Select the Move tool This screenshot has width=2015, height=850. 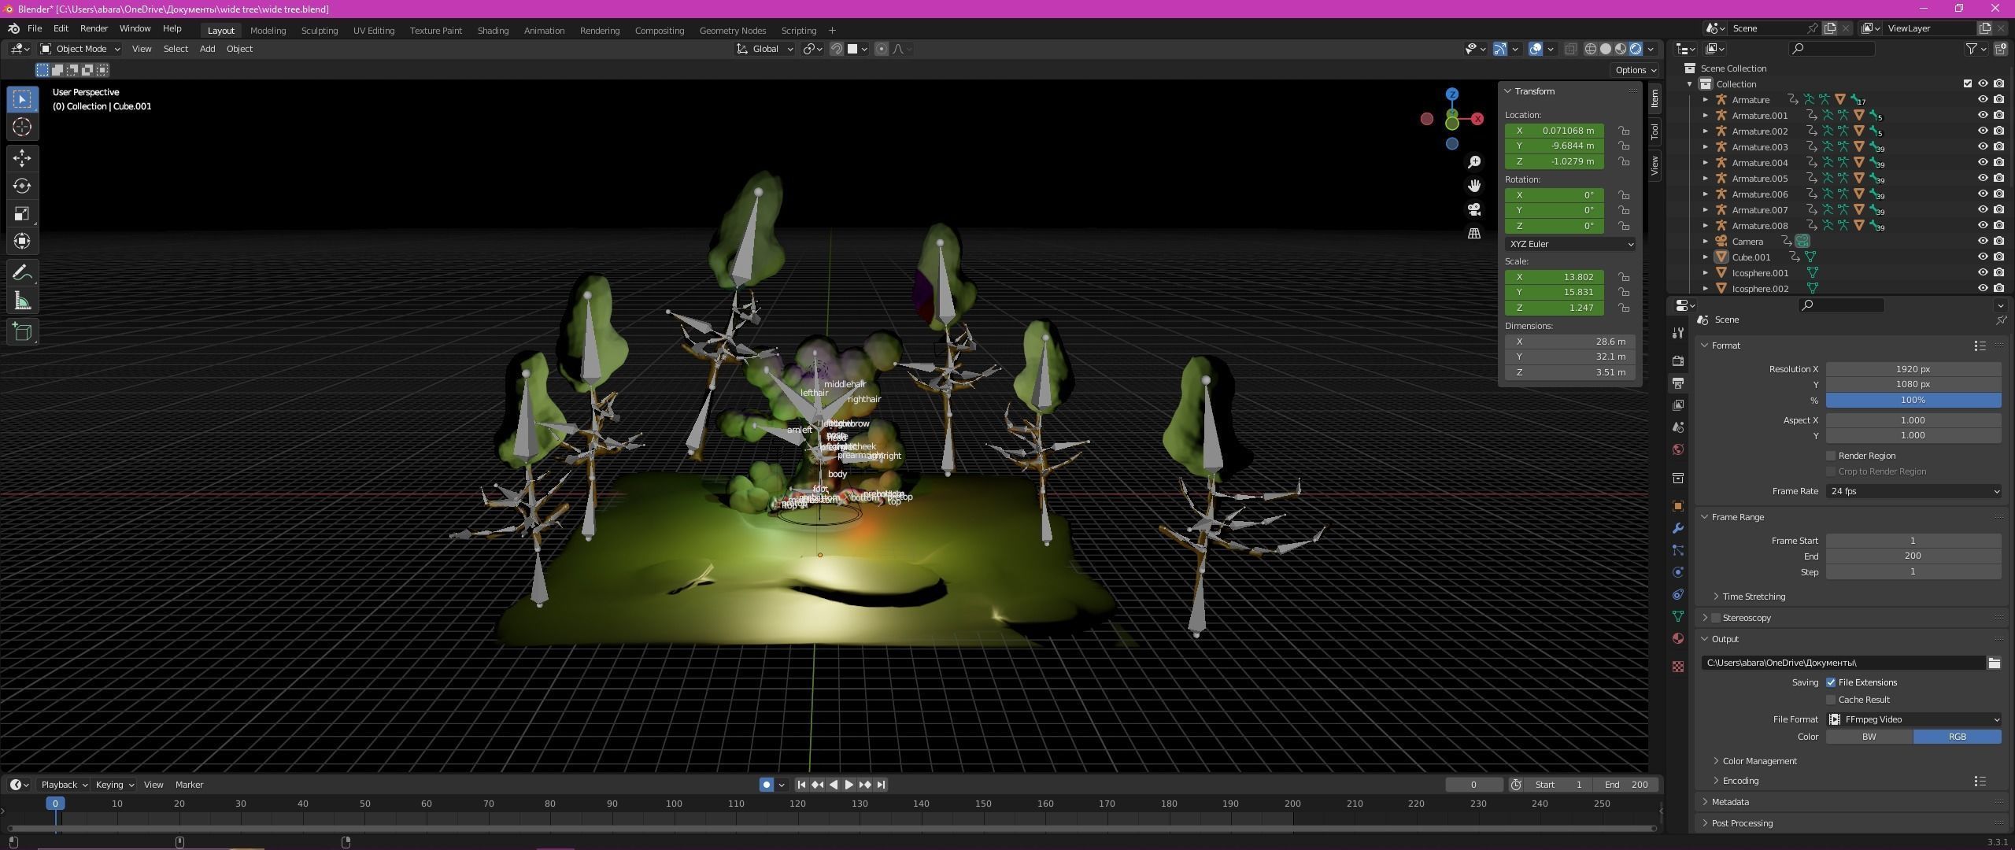pos(22,158)
